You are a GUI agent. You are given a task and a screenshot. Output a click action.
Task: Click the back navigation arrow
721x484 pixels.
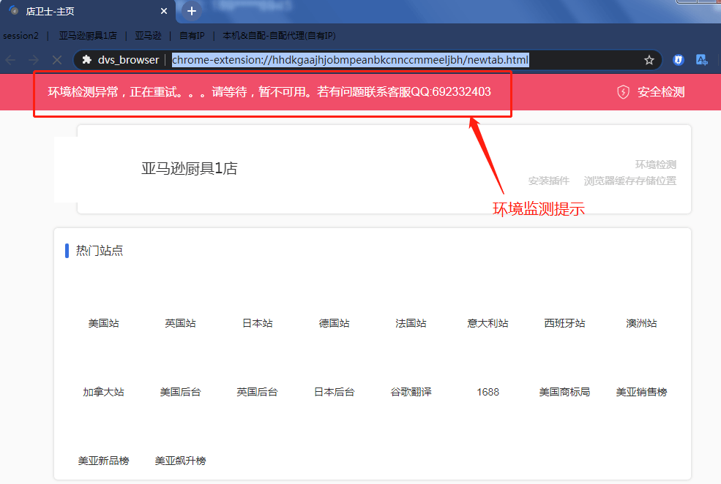[9, 60]
